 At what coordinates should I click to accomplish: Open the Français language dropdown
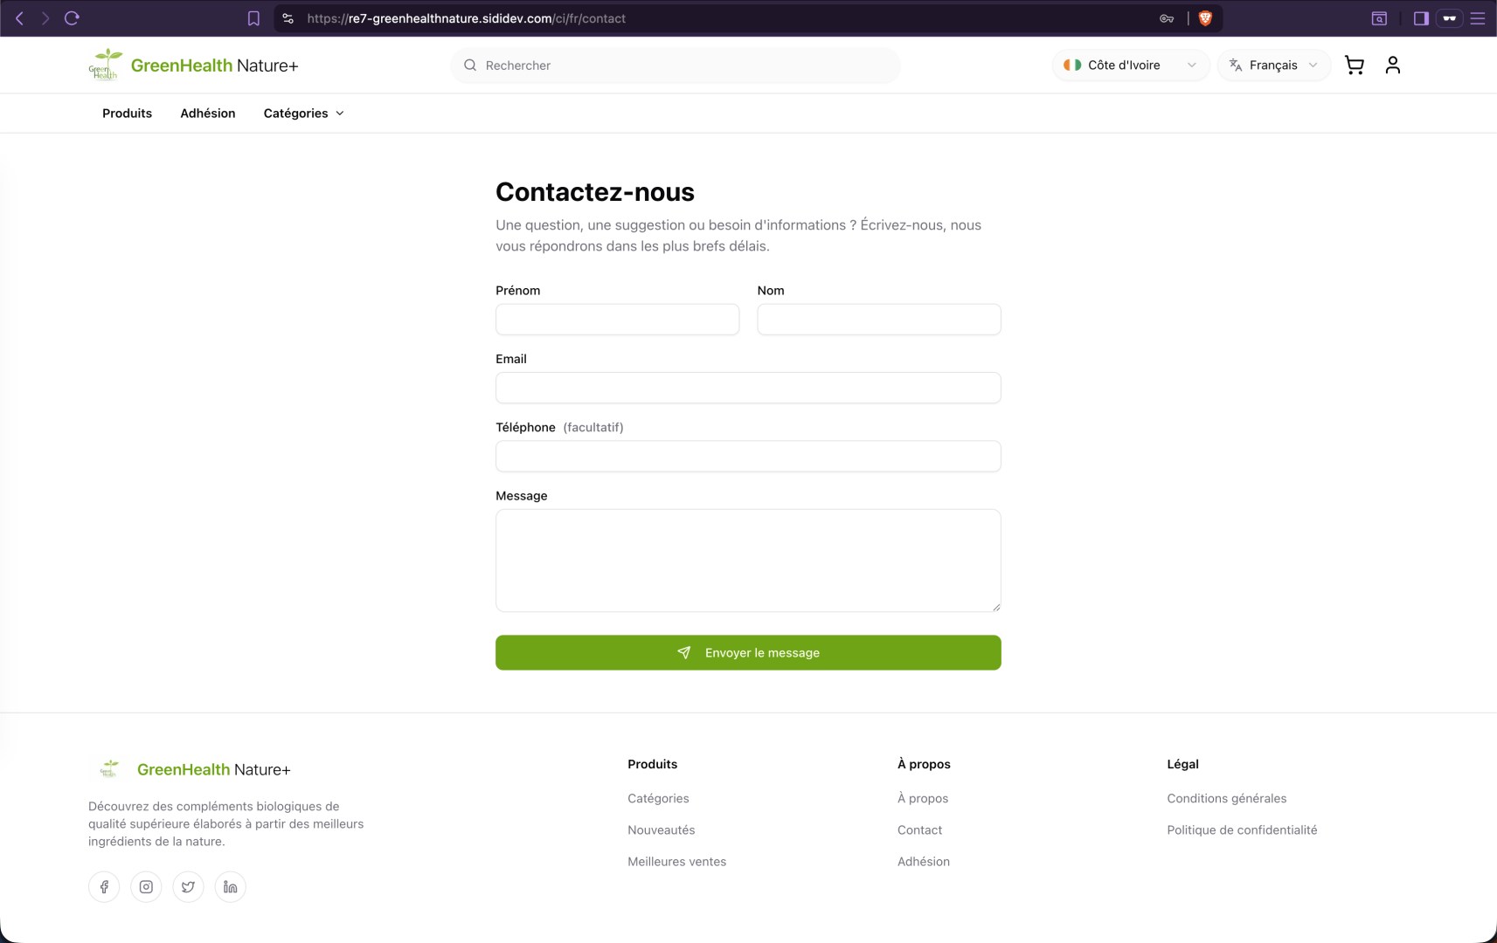pyautogui.click(x=1273, y=65)
